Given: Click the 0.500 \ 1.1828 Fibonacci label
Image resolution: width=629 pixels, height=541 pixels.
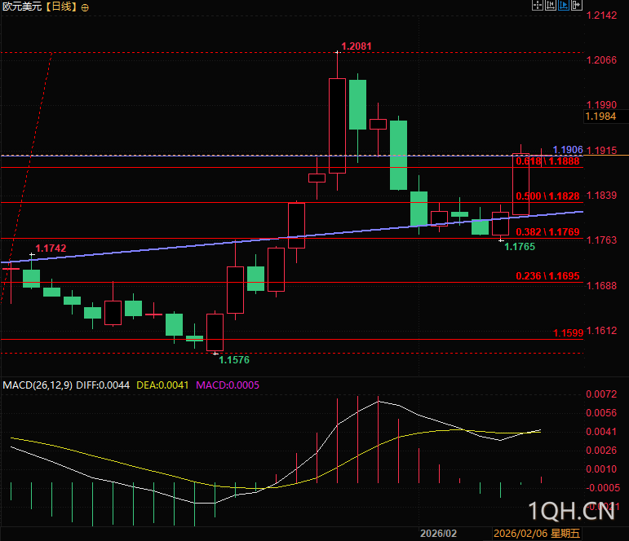Looking at the screenshot, I should tap(547, 196).
